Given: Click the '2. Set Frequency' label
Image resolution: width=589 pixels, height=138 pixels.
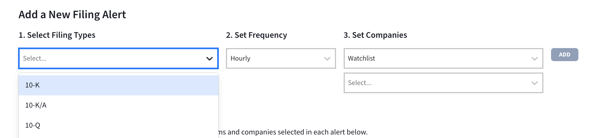Looking at the screenshot, I should 256,35.
